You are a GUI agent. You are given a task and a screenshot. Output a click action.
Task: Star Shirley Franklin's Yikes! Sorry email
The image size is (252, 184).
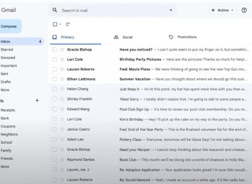pyautogui.click(x=62, y=99)
